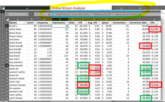Click the $ 0.71 CPA cell for buy men's
Viewport: 165px width, 102px height.
click(154, 59)
